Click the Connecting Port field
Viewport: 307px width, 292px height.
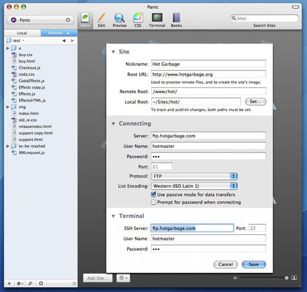click(162, 167)
